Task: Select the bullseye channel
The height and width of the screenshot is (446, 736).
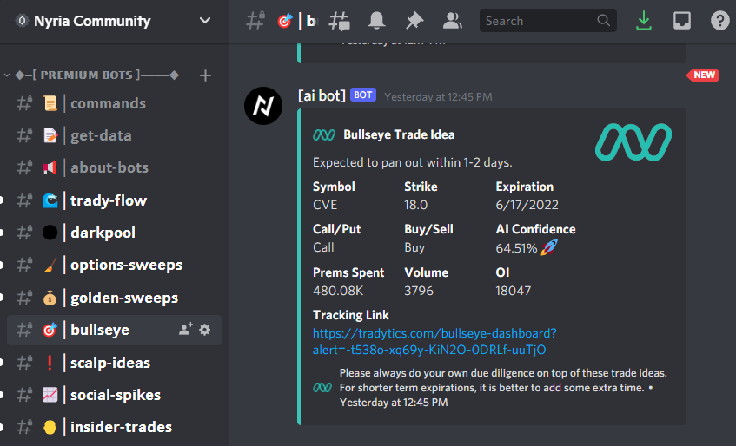Action: 114,331
